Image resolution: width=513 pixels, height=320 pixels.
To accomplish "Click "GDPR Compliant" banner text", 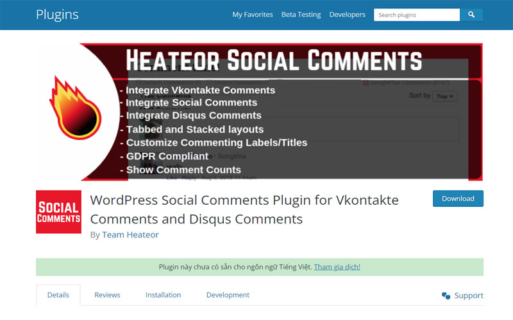I will point(167,156).
